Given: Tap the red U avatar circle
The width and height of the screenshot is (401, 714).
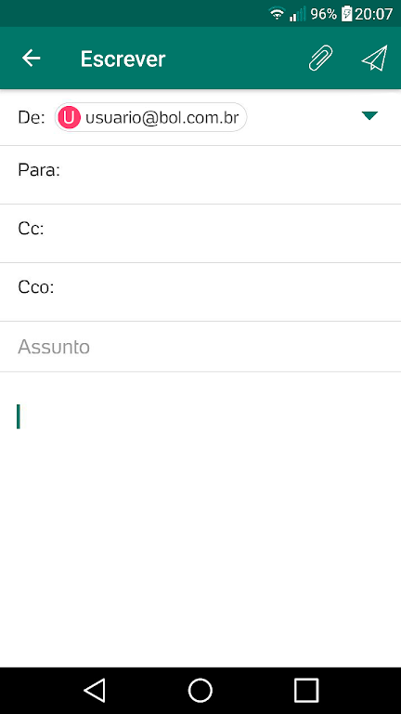Looking at the screenshot, I should [x=69, y=117].
